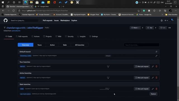Open Issues in top navigation
This screenshot has width=179, height=101.
[x=56, y=20]
